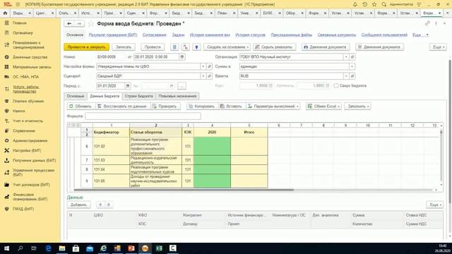The image size is (452, 254).
Task: Click the spreadsheet horizontal scrollbar
Action: coord(184,190)
